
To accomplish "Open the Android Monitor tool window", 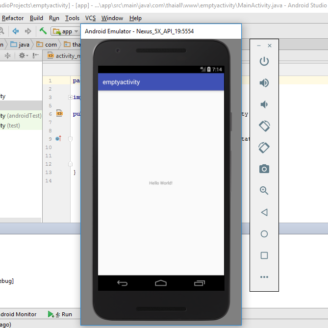I will point(18,314).
